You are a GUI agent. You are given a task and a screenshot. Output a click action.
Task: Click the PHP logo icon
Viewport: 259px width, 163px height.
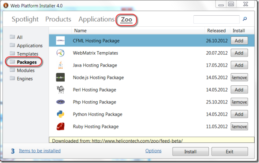pos(60,102)
